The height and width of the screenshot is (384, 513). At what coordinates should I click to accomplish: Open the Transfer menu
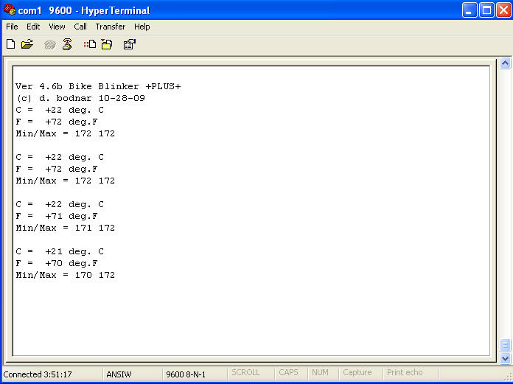pyautogui.click(x=110, y=27)
